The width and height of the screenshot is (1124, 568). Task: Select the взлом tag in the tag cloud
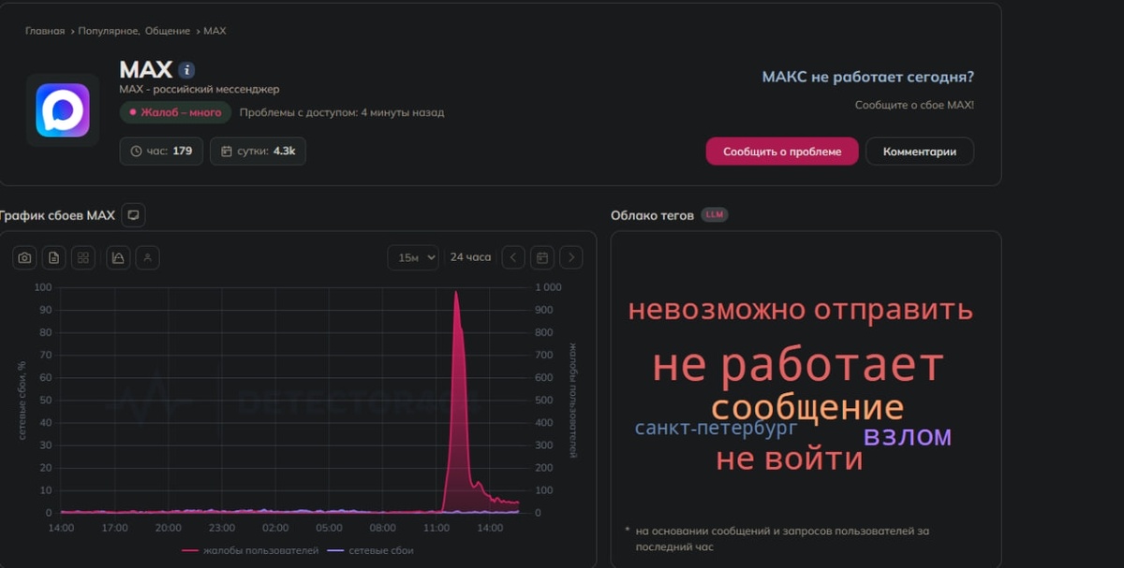pyautogui.click(x=908, y=434)
